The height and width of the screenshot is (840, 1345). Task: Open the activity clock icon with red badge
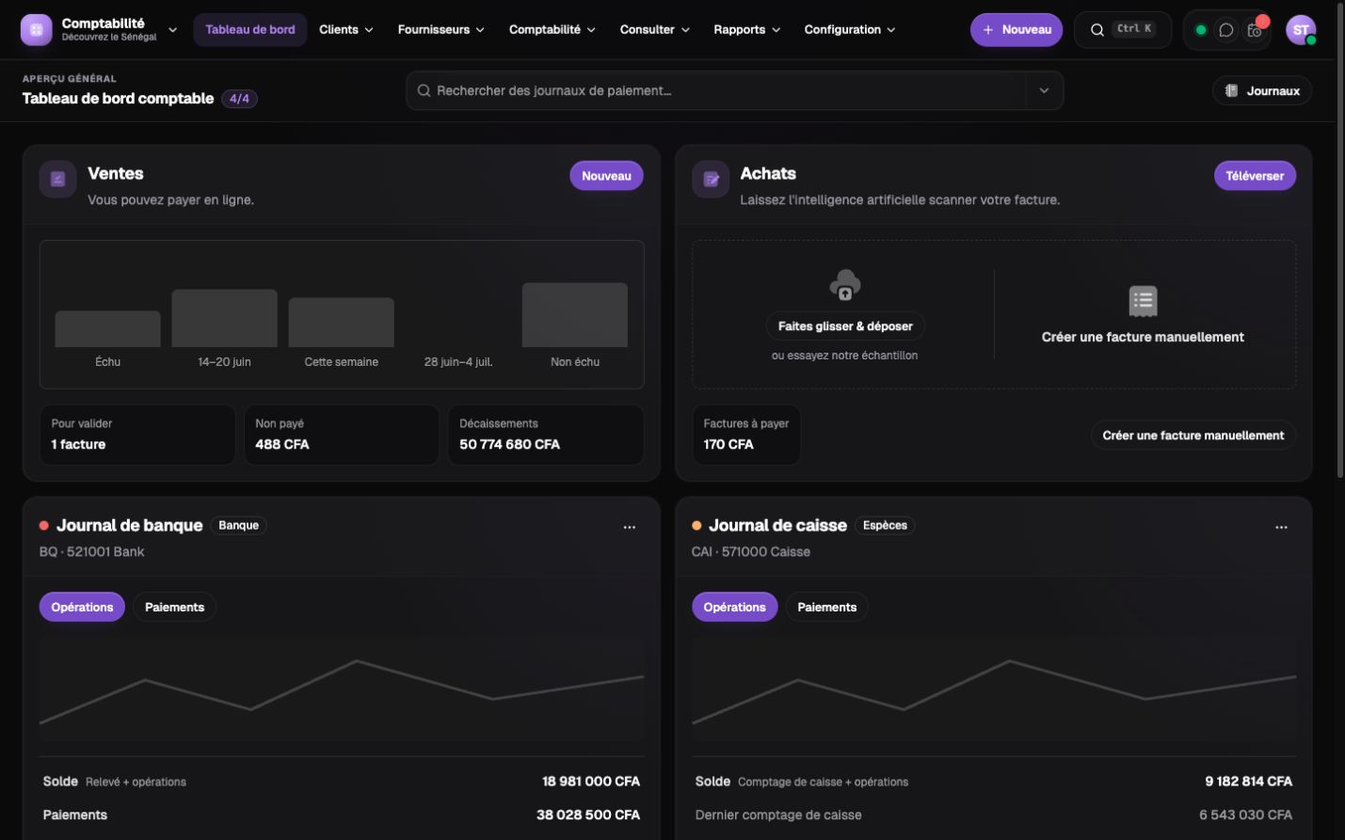(x=1255, y=30)
